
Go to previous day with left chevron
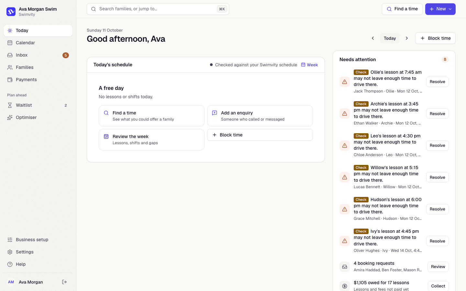pos(373,38)
